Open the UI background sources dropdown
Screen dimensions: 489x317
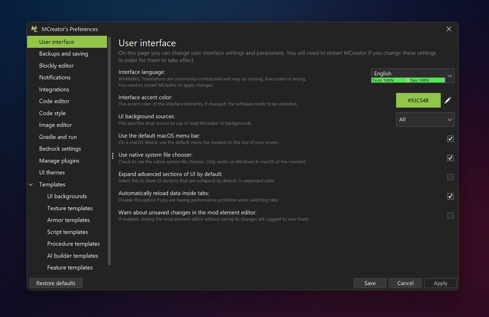(x=425, y=120)
